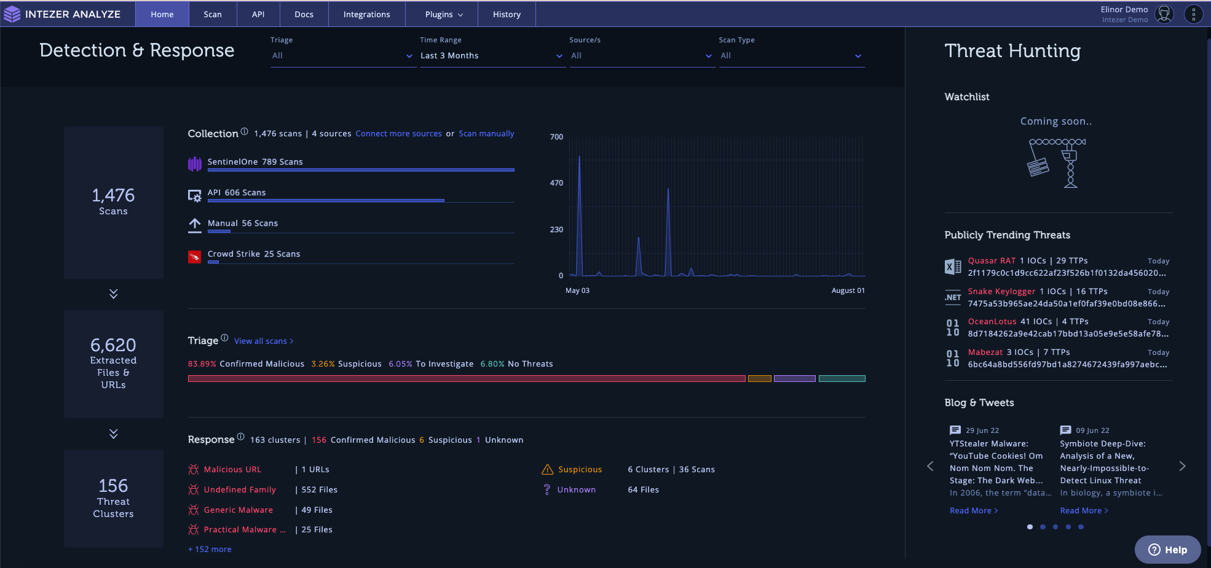This screenshot has width=1211, height=568.
Task: Click the Confirmed Malicious red triage bar
Action: [466, 379]
